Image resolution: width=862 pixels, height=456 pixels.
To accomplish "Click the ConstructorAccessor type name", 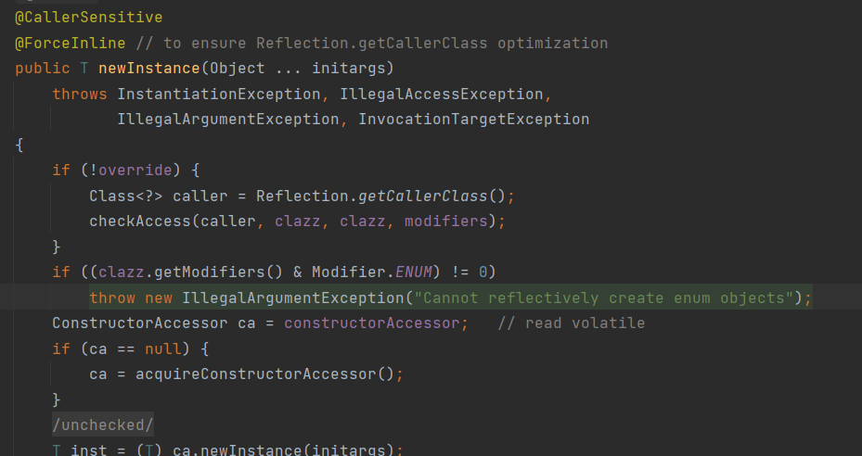I will point(139,323).
